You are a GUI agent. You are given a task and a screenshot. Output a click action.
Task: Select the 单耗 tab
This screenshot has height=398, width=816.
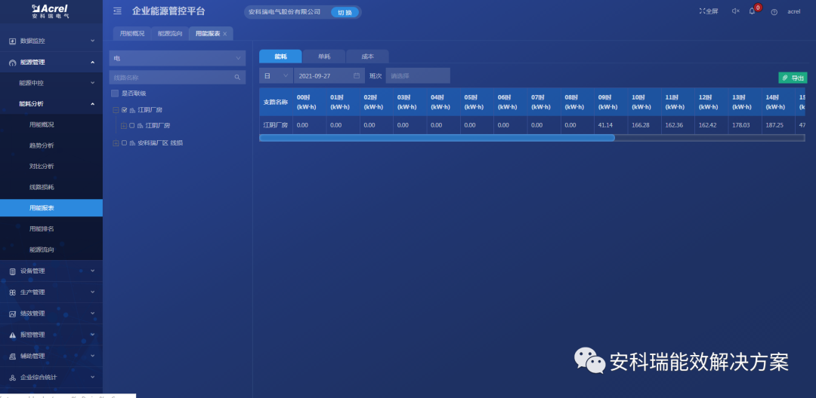[x=324, y=56]
